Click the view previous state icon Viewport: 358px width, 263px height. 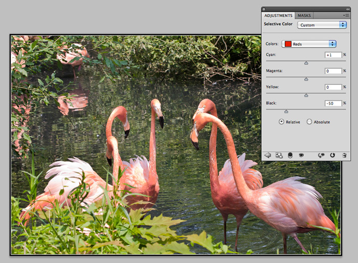[321, 155]
